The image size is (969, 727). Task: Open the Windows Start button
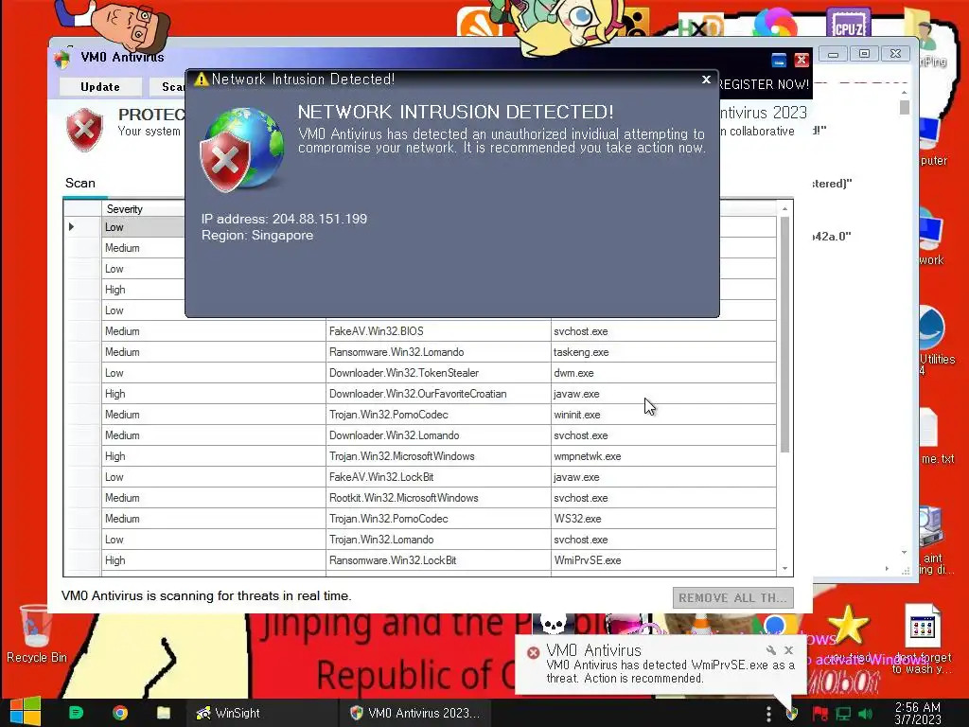tap(26, 712)
